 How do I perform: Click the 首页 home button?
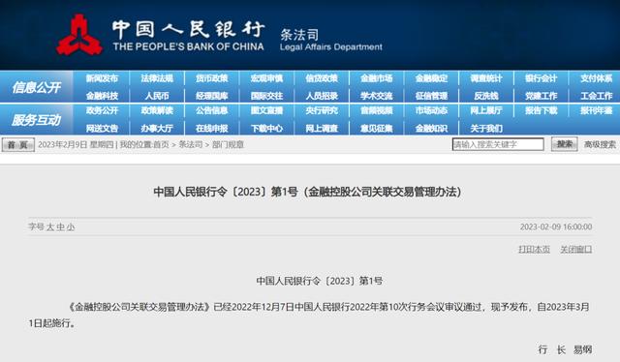point(18,144)
